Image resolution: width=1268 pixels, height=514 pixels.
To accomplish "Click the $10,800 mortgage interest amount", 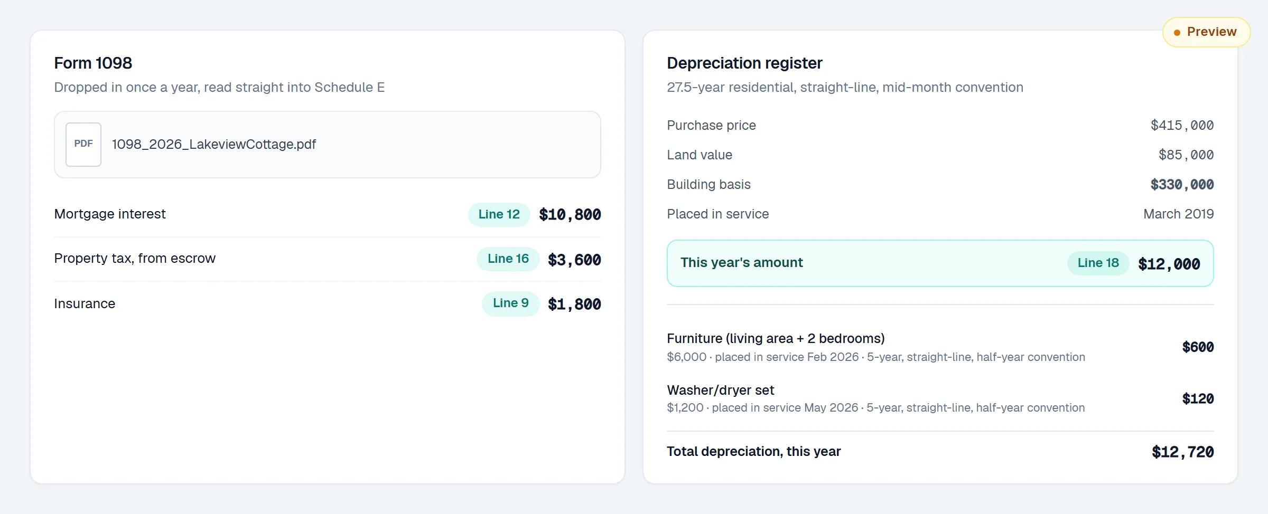I will click(570, 215).
